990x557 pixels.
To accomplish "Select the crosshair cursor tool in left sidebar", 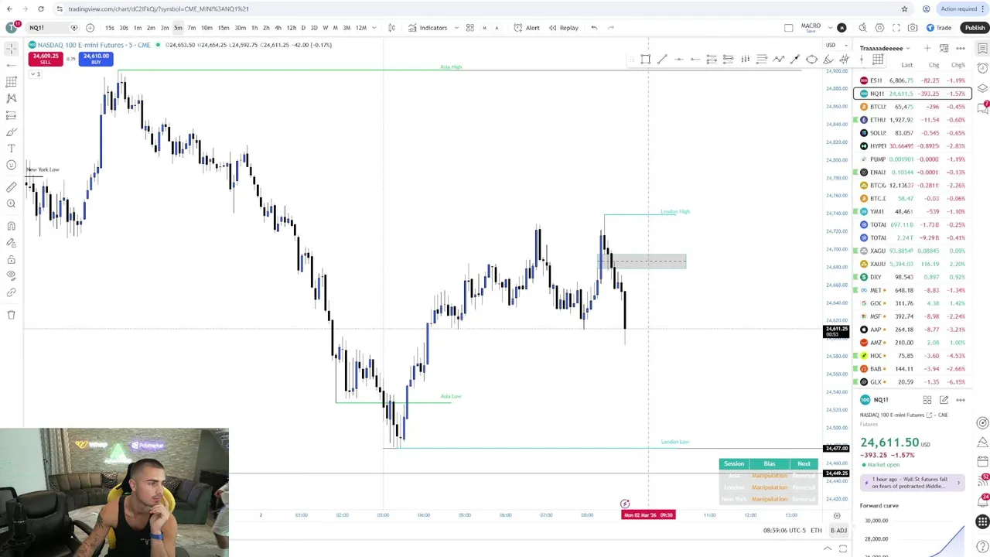I will click(12, 48).
